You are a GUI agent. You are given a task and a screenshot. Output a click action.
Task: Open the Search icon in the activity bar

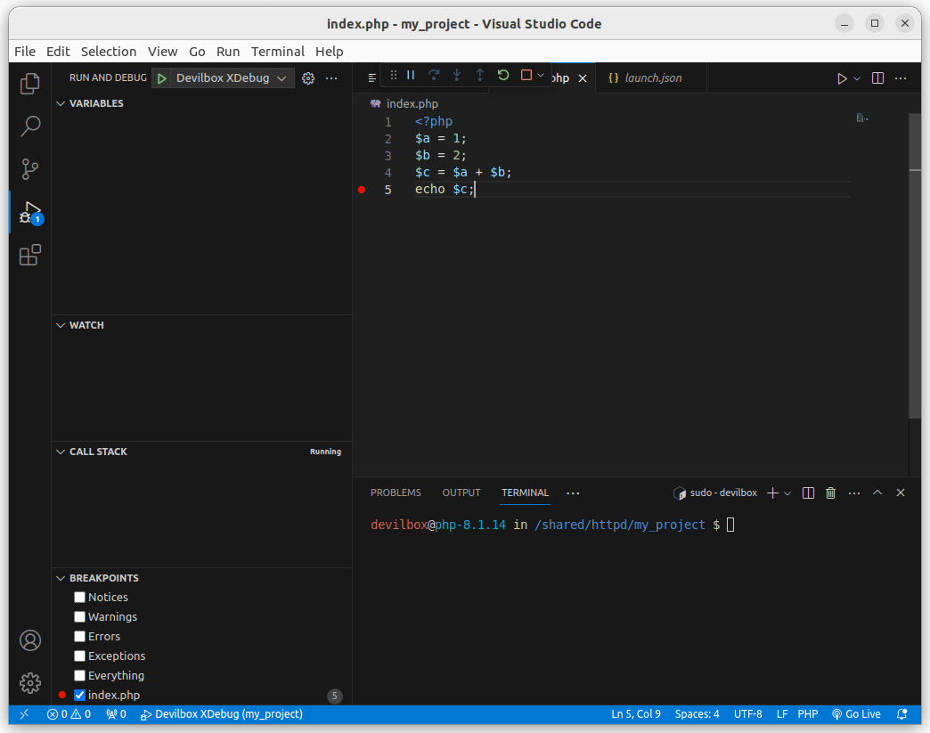pyautogui.click(x=30, y=126)
